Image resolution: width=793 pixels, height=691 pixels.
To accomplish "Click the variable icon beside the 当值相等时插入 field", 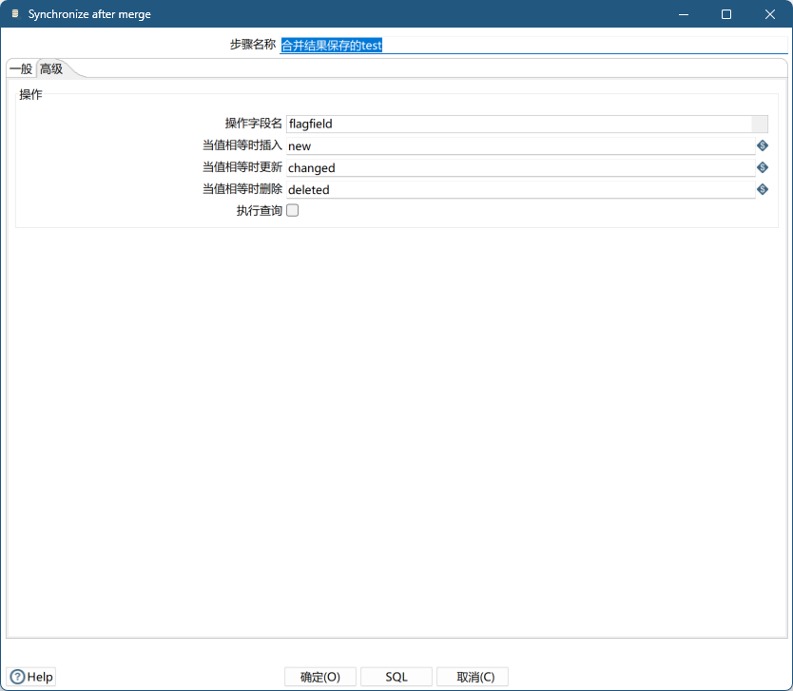I will pyautogui.click(x=762, y=145).
